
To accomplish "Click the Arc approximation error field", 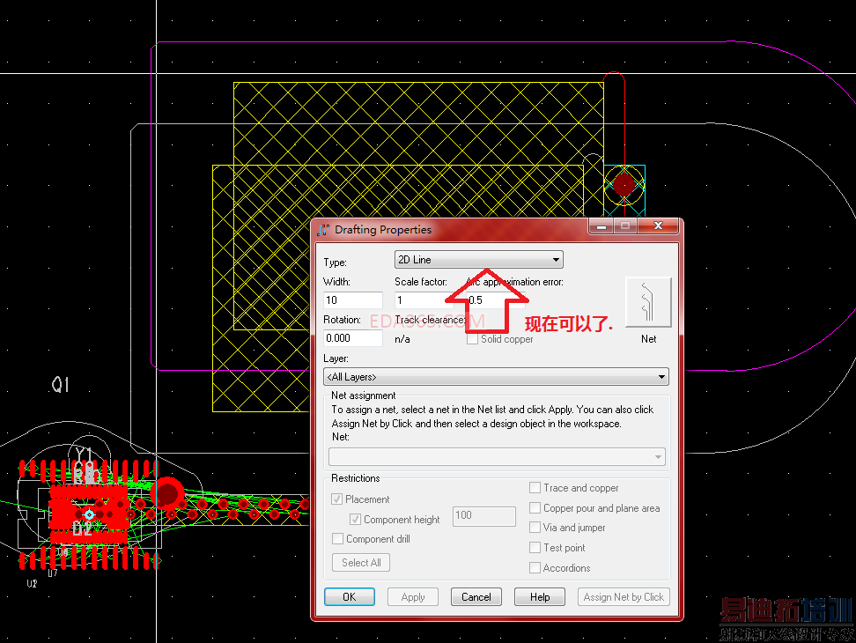I will 496,300.
